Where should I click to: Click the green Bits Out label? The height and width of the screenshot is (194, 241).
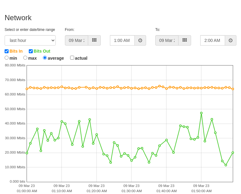(x=42, y=51)
